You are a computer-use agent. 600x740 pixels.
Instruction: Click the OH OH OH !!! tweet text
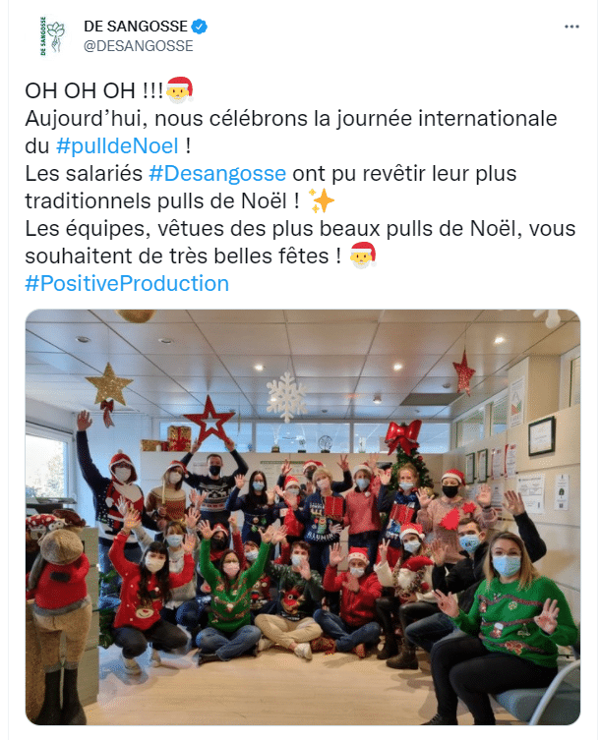point(94,90)
